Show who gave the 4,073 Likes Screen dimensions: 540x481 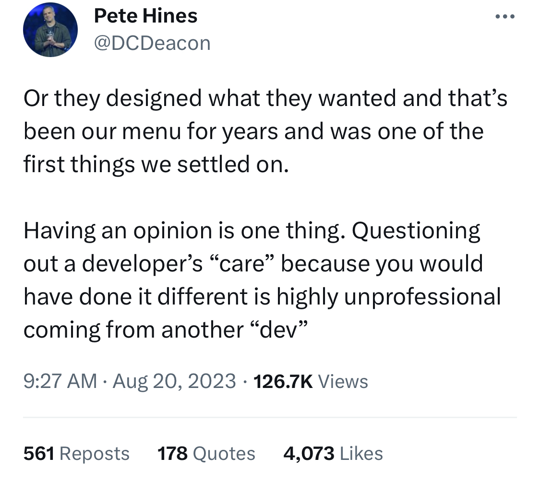[x=333, y=453]
